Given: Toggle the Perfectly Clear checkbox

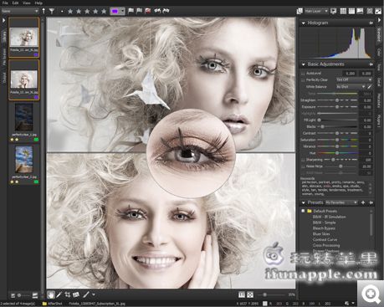Looking at the screenshot, I should coord(303,80).
